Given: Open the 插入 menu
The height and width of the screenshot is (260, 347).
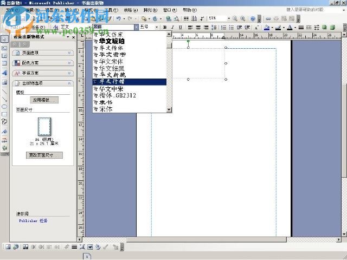Looking at the screenshot, I should 72,10.
